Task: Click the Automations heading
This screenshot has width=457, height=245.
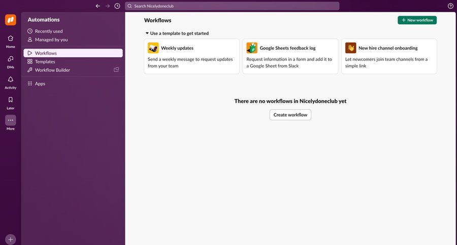Action: pos(44,19)
